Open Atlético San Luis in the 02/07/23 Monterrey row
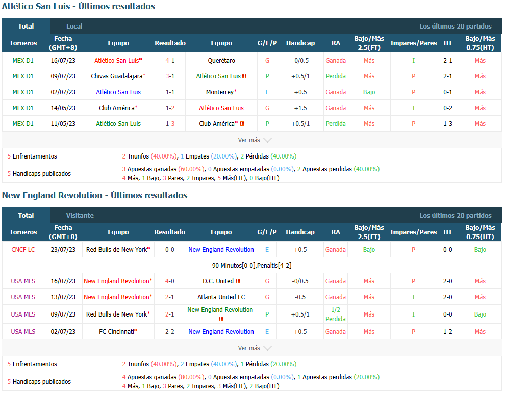Image resolution: width=505 pixels, height=394 pixels. point(118,92)
